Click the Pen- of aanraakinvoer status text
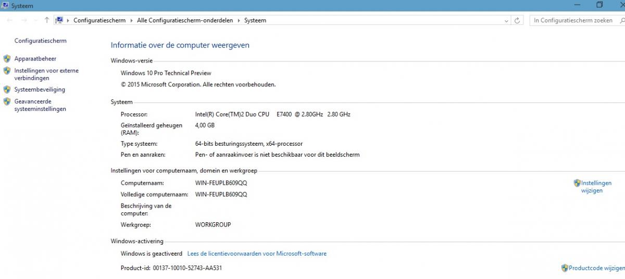The image size is (625, 279). (x=277, y=155)
